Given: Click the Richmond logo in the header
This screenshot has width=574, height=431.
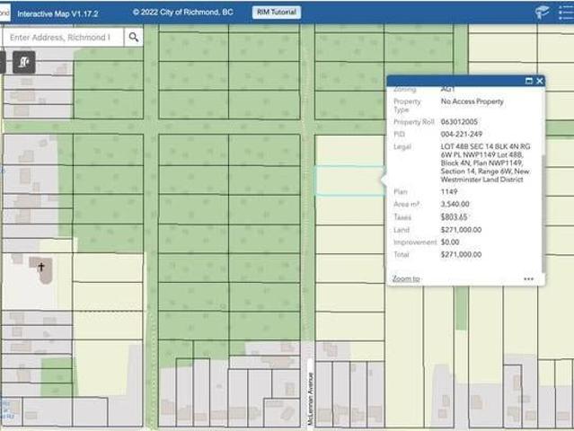Looking at the screenshot, I should point(4,12).
